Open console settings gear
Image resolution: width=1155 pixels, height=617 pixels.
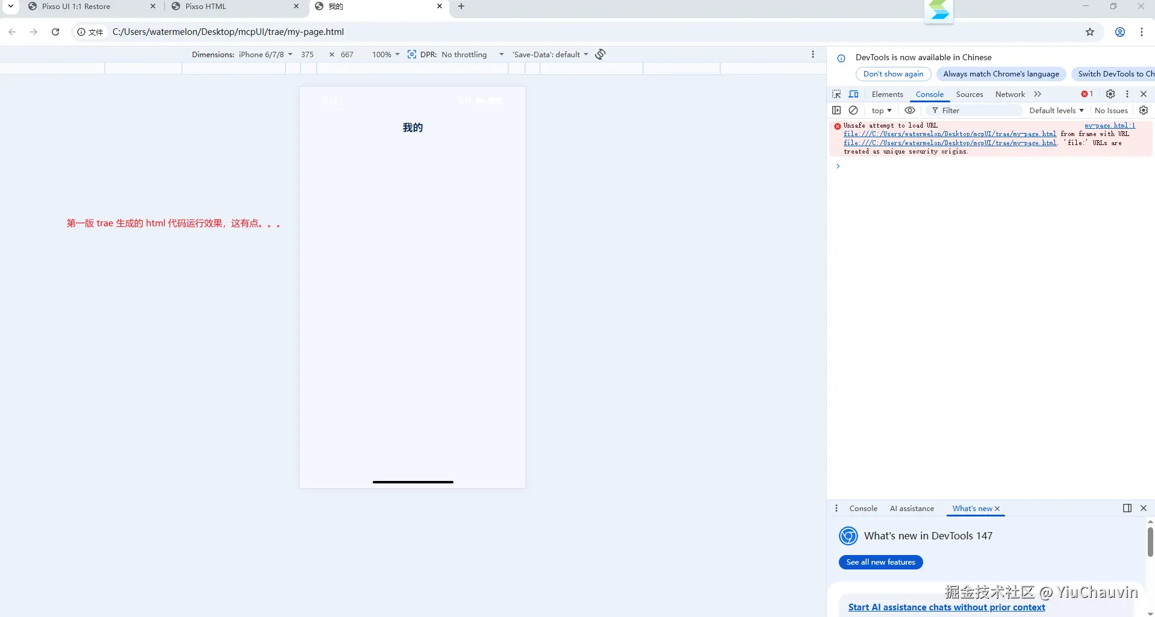point(1144,110)
